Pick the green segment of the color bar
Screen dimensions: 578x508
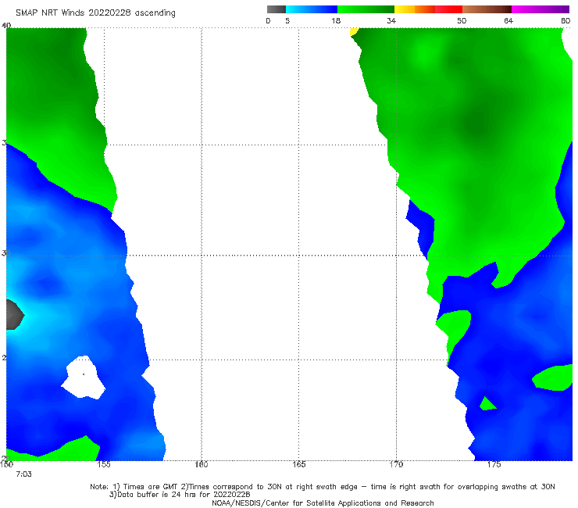click(x=366, y=9)
